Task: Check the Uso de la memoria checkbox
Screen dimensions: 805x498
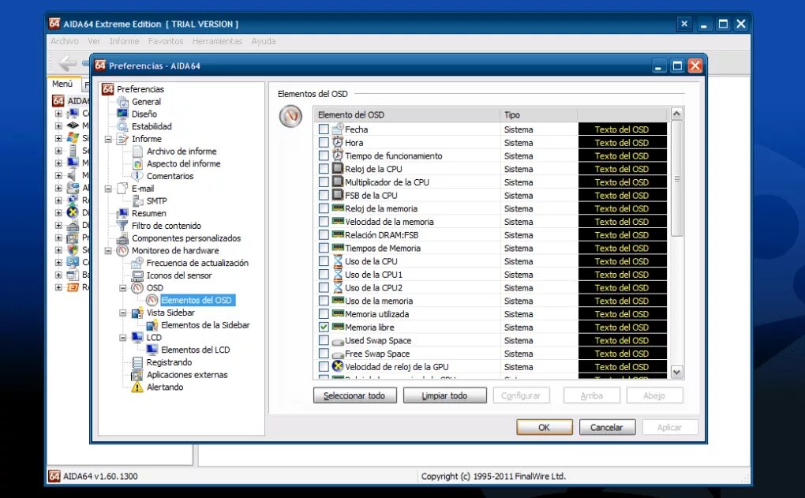Action: [x=324, y=301]
